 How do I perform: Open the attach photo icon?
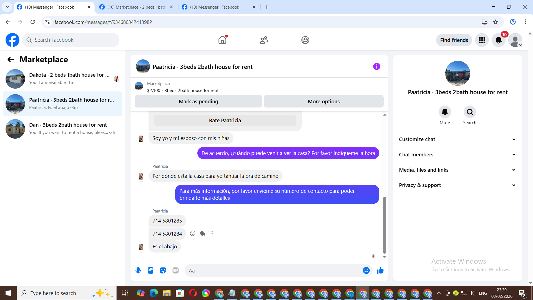click(x=150, y=270)
